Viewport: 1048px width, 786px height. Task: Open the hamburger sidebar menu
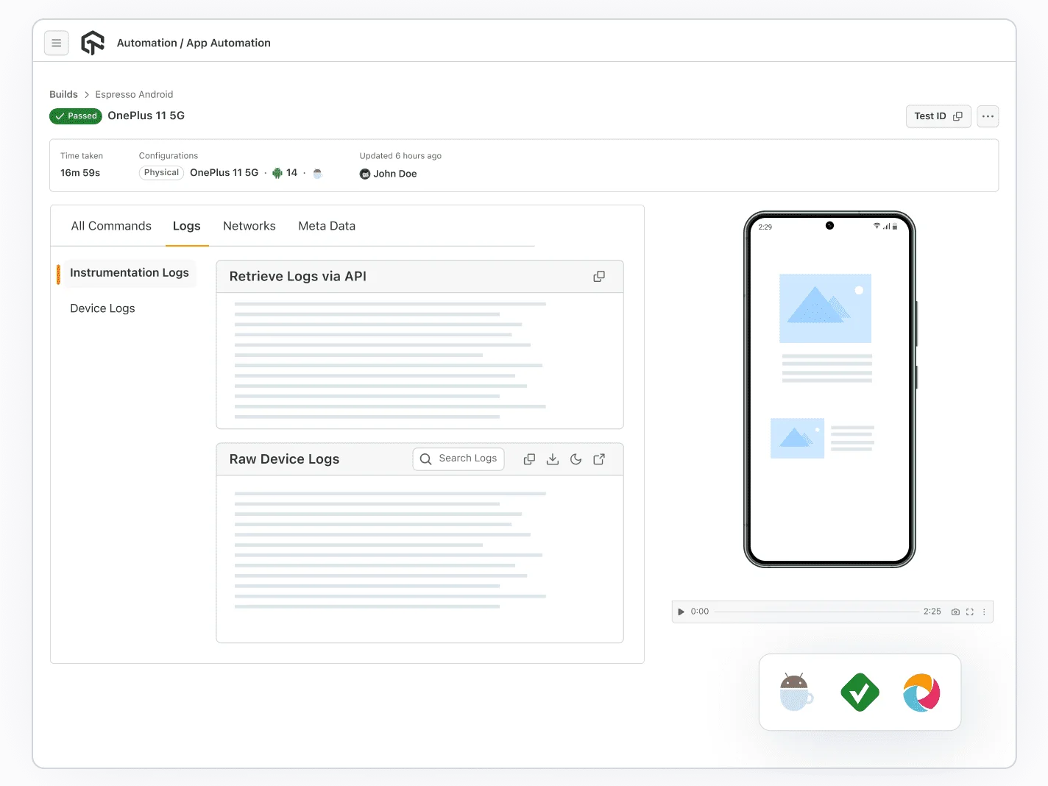click(x=57, y=43)
